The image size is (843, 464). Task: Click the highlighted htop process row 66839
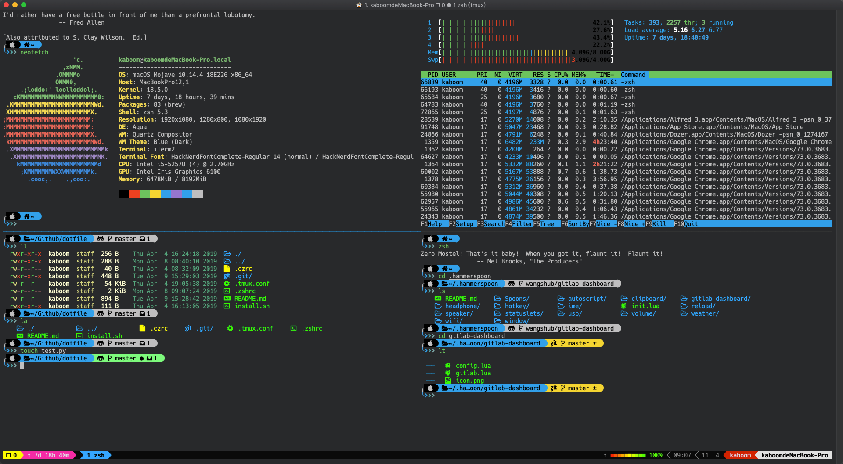pos(626,82)
